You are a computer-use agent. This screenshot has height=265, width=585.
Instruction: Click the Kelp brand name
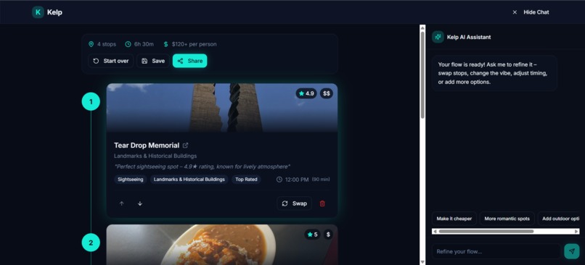click(x=54, y=12)
